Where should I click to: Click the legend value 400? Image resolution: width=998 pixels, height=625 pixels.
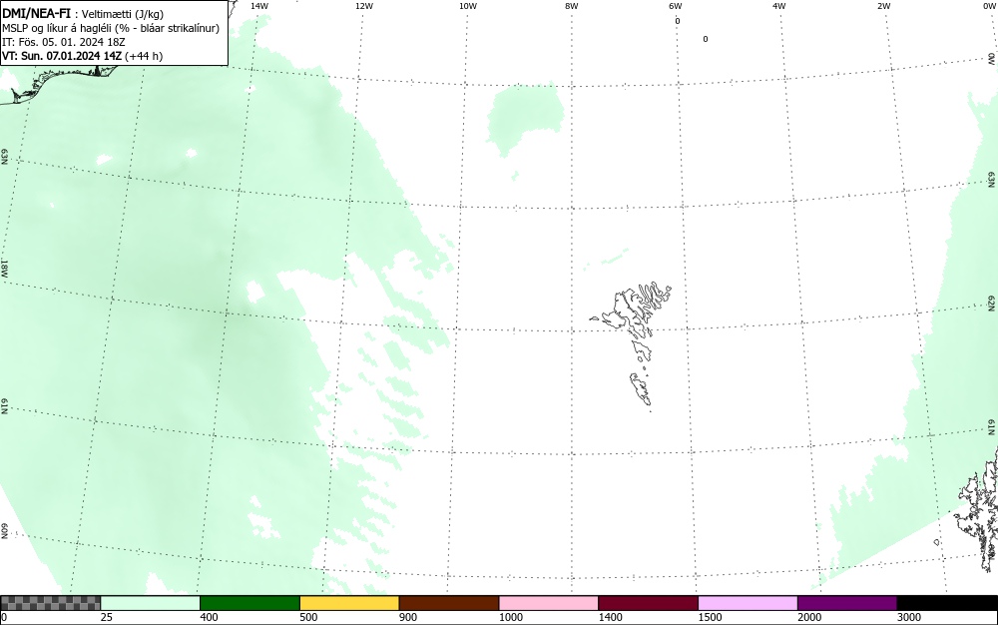click(x=209, y=617)
